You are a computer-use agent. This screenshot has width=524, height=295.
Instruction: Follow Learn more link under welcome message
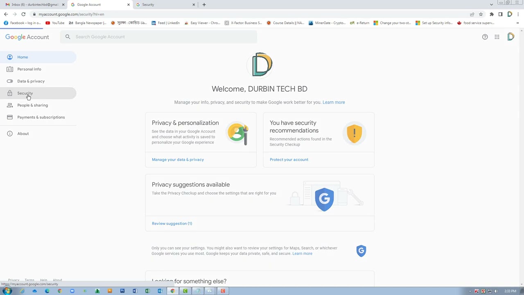coord(334,102)
